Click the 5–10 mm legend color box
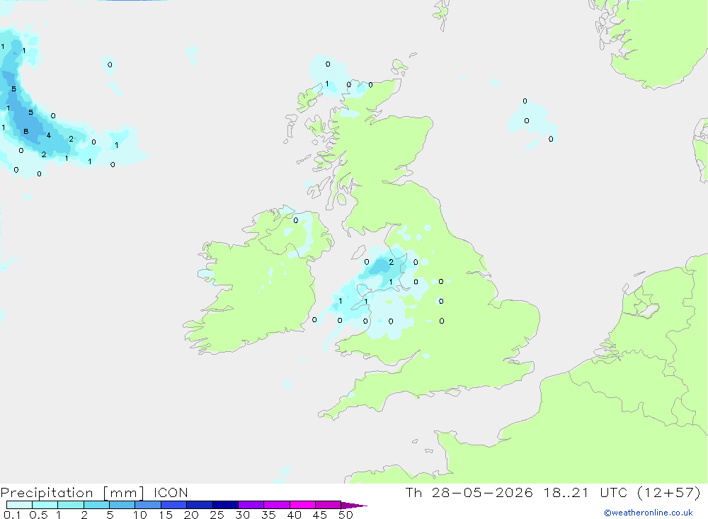Image resolution: width=708 pixels, height=519 pixels. 122,505
